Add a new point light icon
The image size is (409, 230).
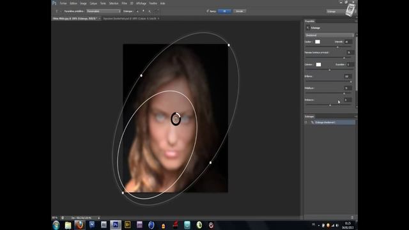(143, 11)
